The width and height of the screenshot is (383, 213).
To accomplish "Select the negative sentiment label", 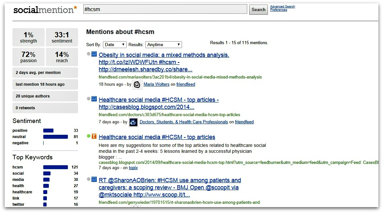I will pos(21,143).
